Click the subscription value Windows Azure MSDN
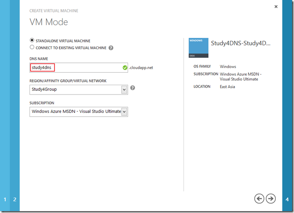Screen dimensions: 294x213 point(241,77)
